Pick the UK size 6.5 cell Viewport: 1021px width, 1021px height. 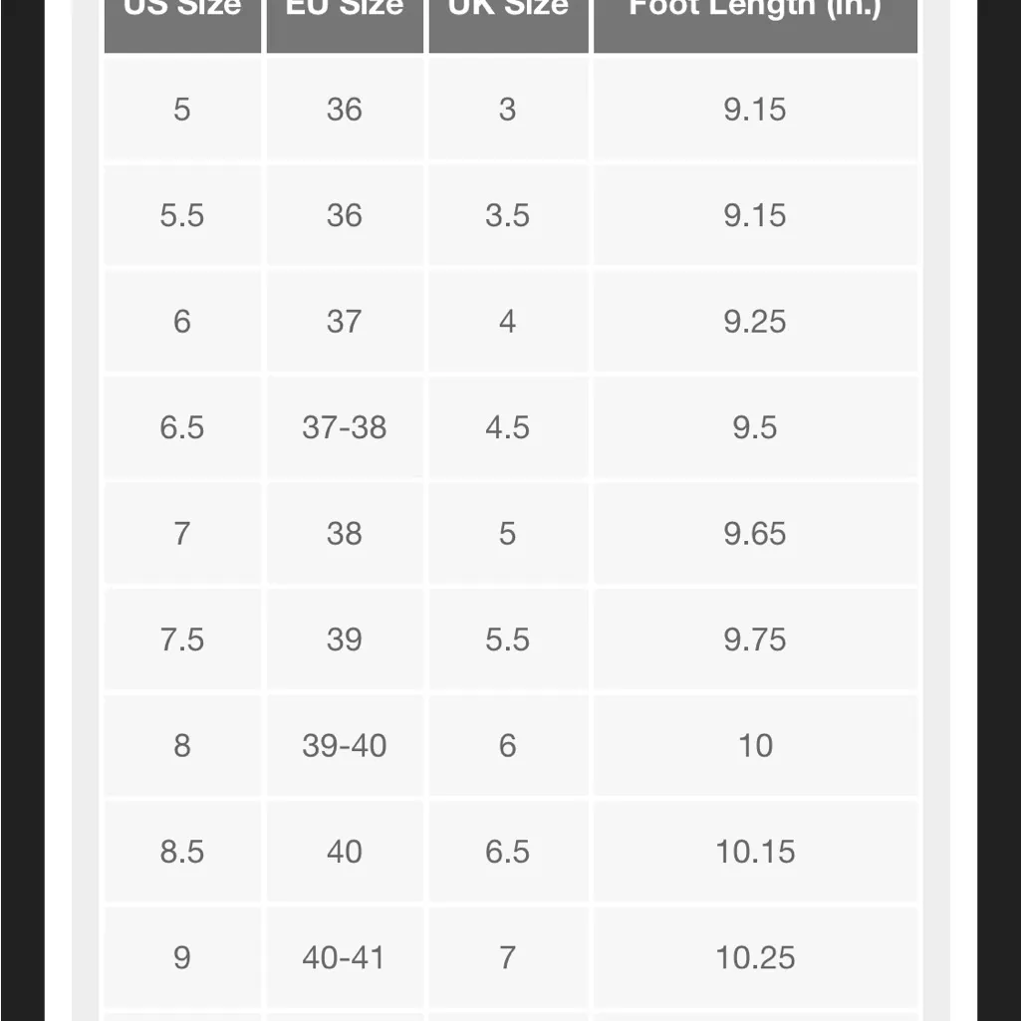[x=508, y=852]
